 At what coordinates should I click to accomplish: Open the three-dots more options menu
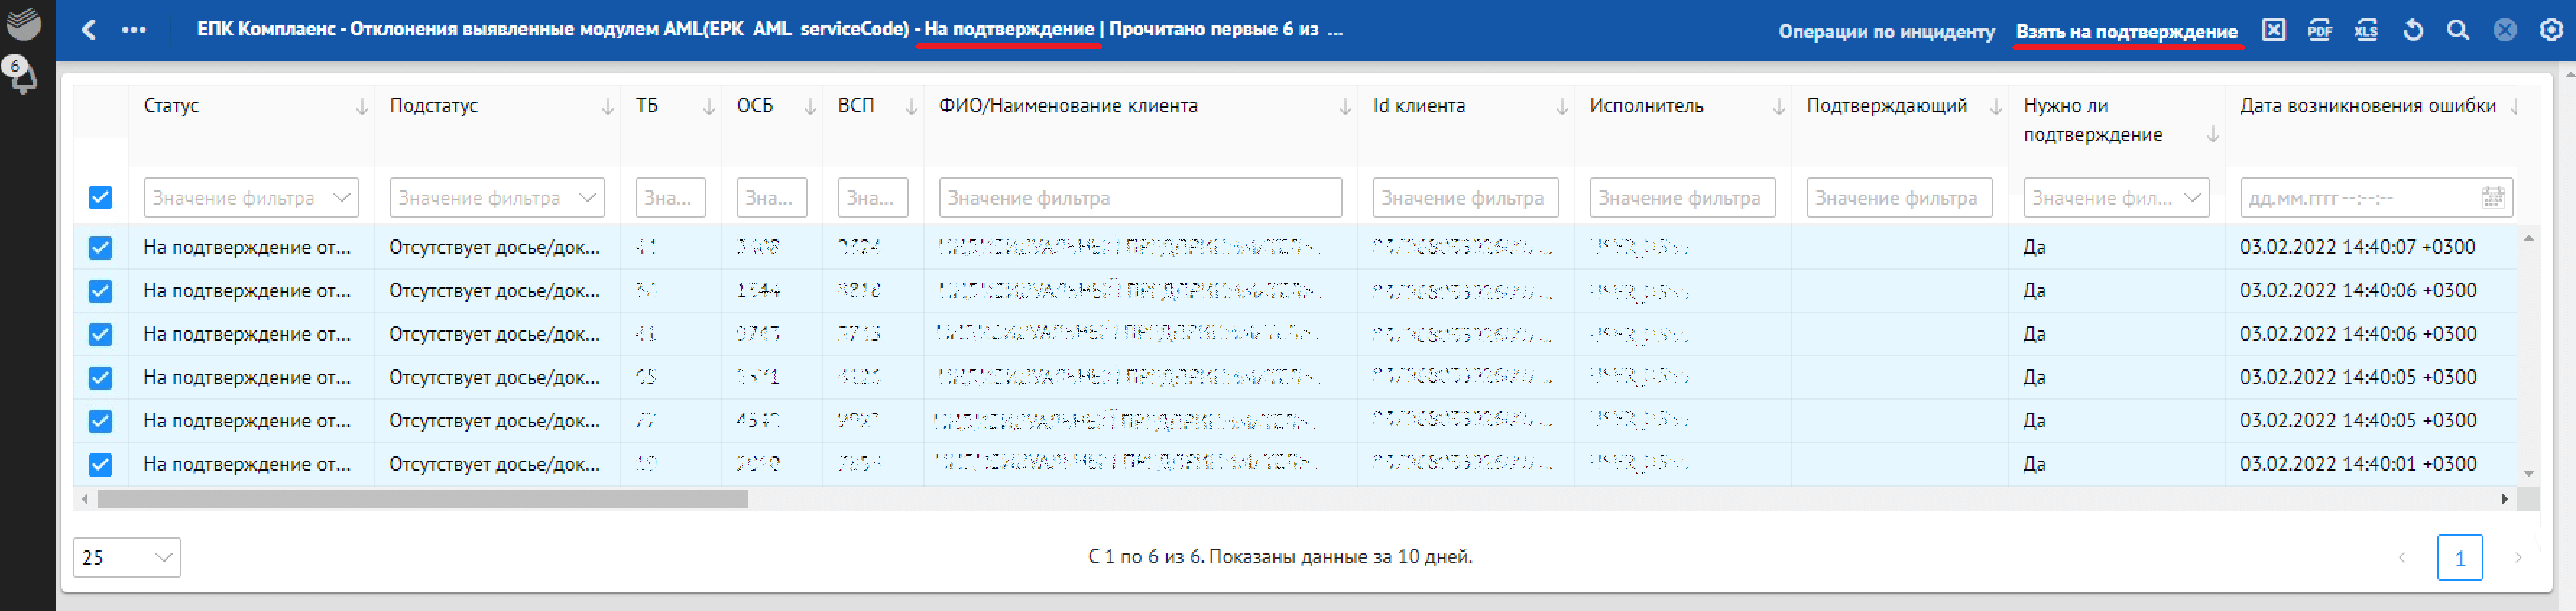(134, 30)
